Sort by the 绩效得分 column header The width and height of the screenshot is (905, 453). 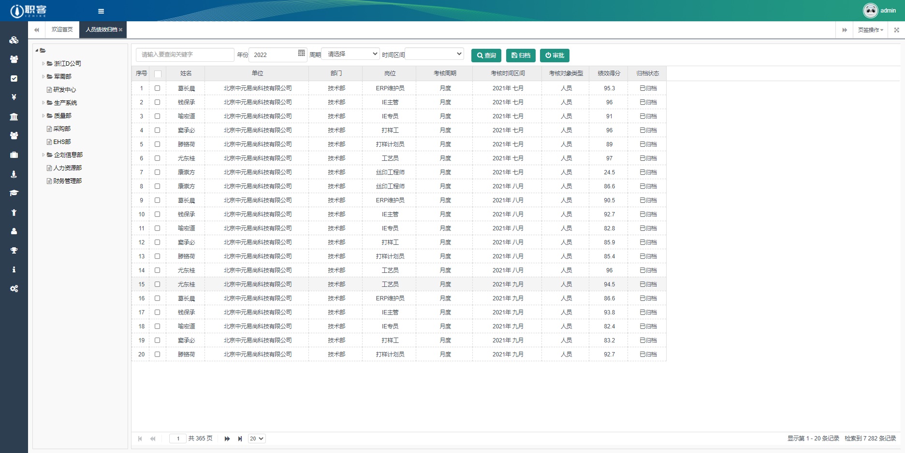609,73
